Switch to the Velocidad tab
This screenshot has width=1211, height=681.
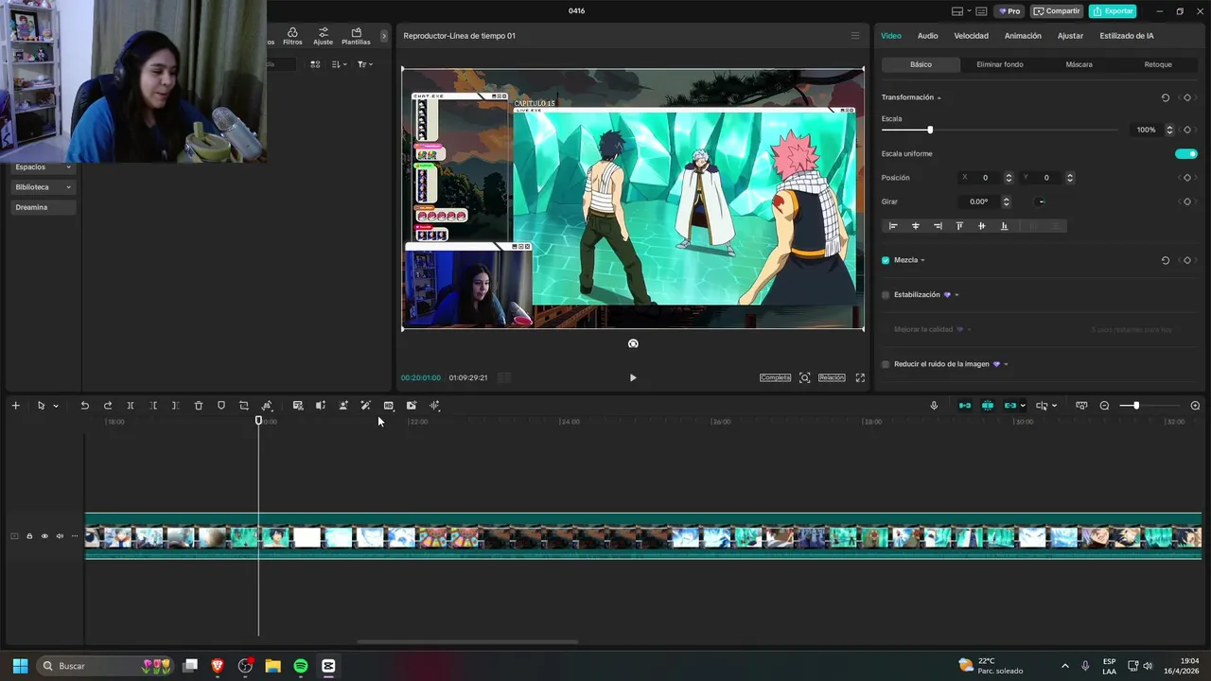click(971, 36)
